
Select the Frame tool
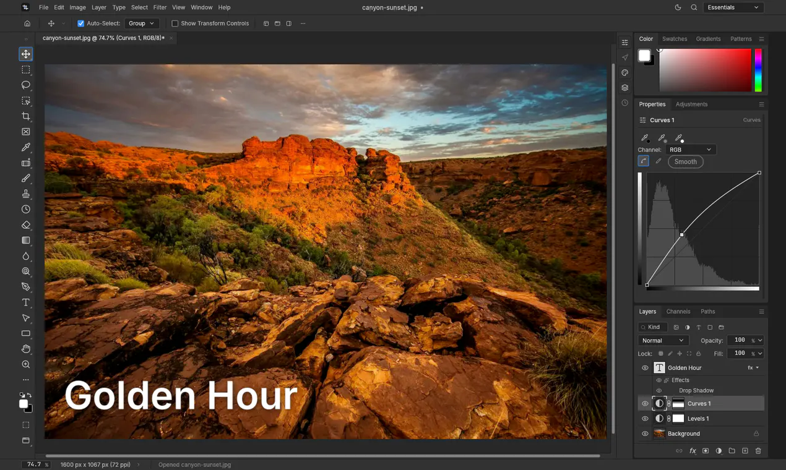[x=25, y=132]
